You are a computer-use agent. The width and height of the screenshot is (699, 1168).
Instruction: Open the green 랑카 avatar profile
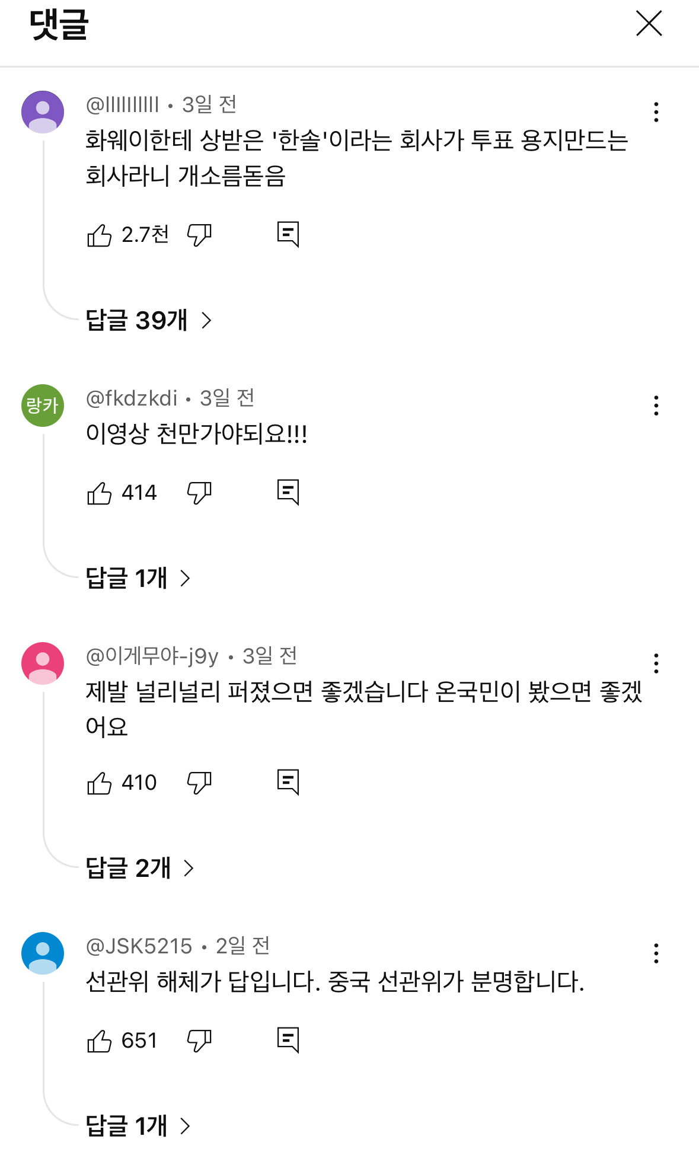tap(43, 406)
